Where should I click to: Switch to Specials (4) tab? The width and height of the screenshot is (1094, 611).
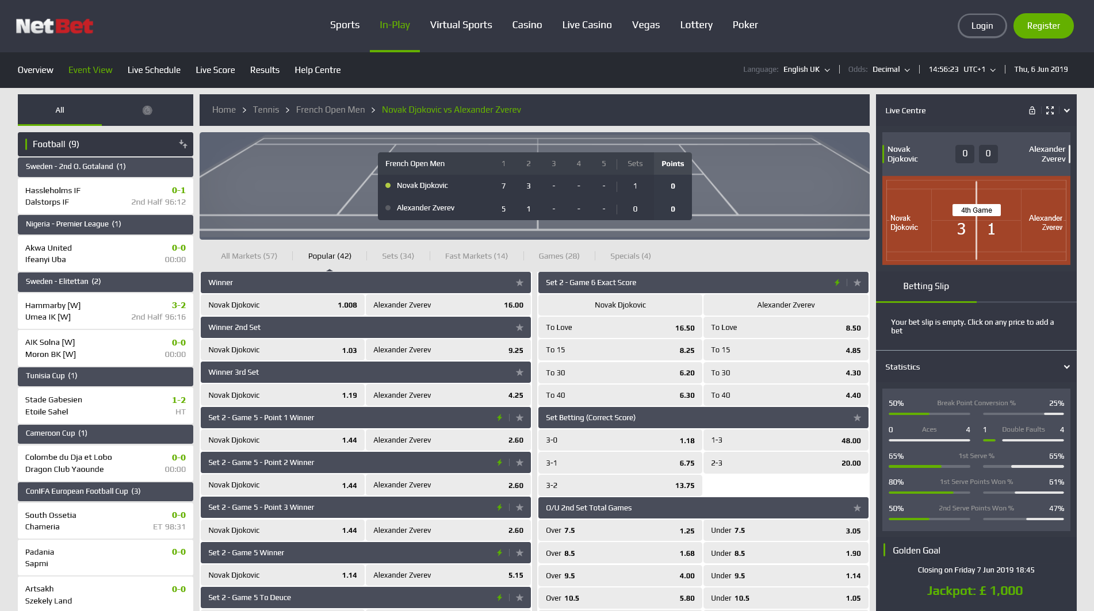(x=630, y=256)
